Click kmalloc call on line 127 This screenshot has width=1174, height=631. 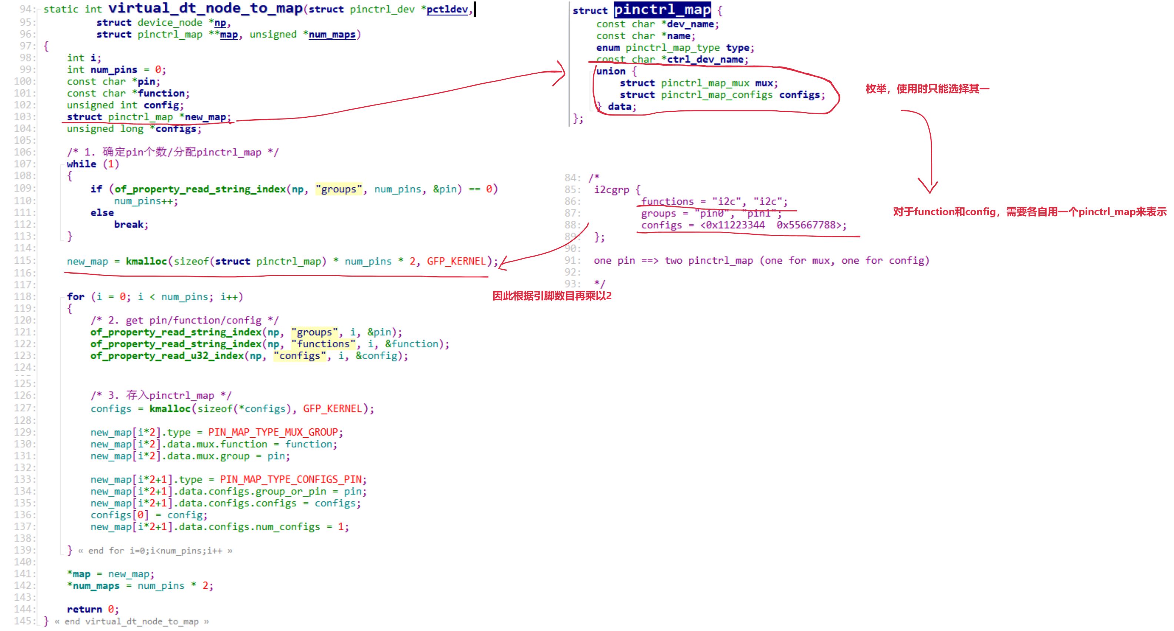coord(170,409)
